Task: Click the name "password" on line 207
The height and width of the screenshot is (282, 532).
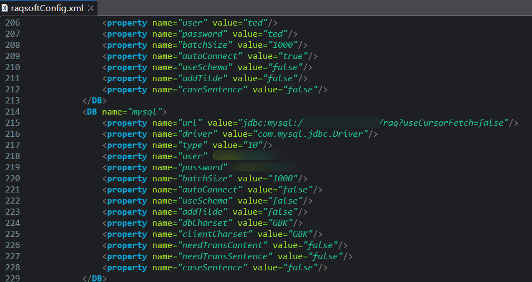Action: tap(202, 34)
